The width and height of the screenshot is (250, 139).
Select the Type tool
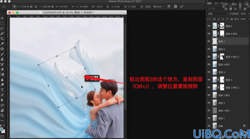tap(2, 90)
